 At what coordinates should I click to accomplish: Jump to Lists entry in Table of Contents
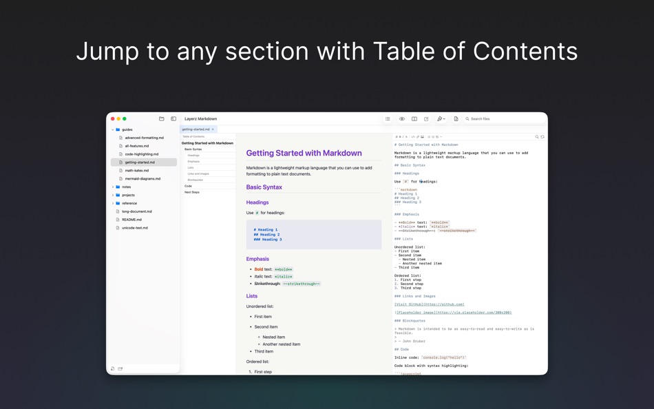pos(191,168)
